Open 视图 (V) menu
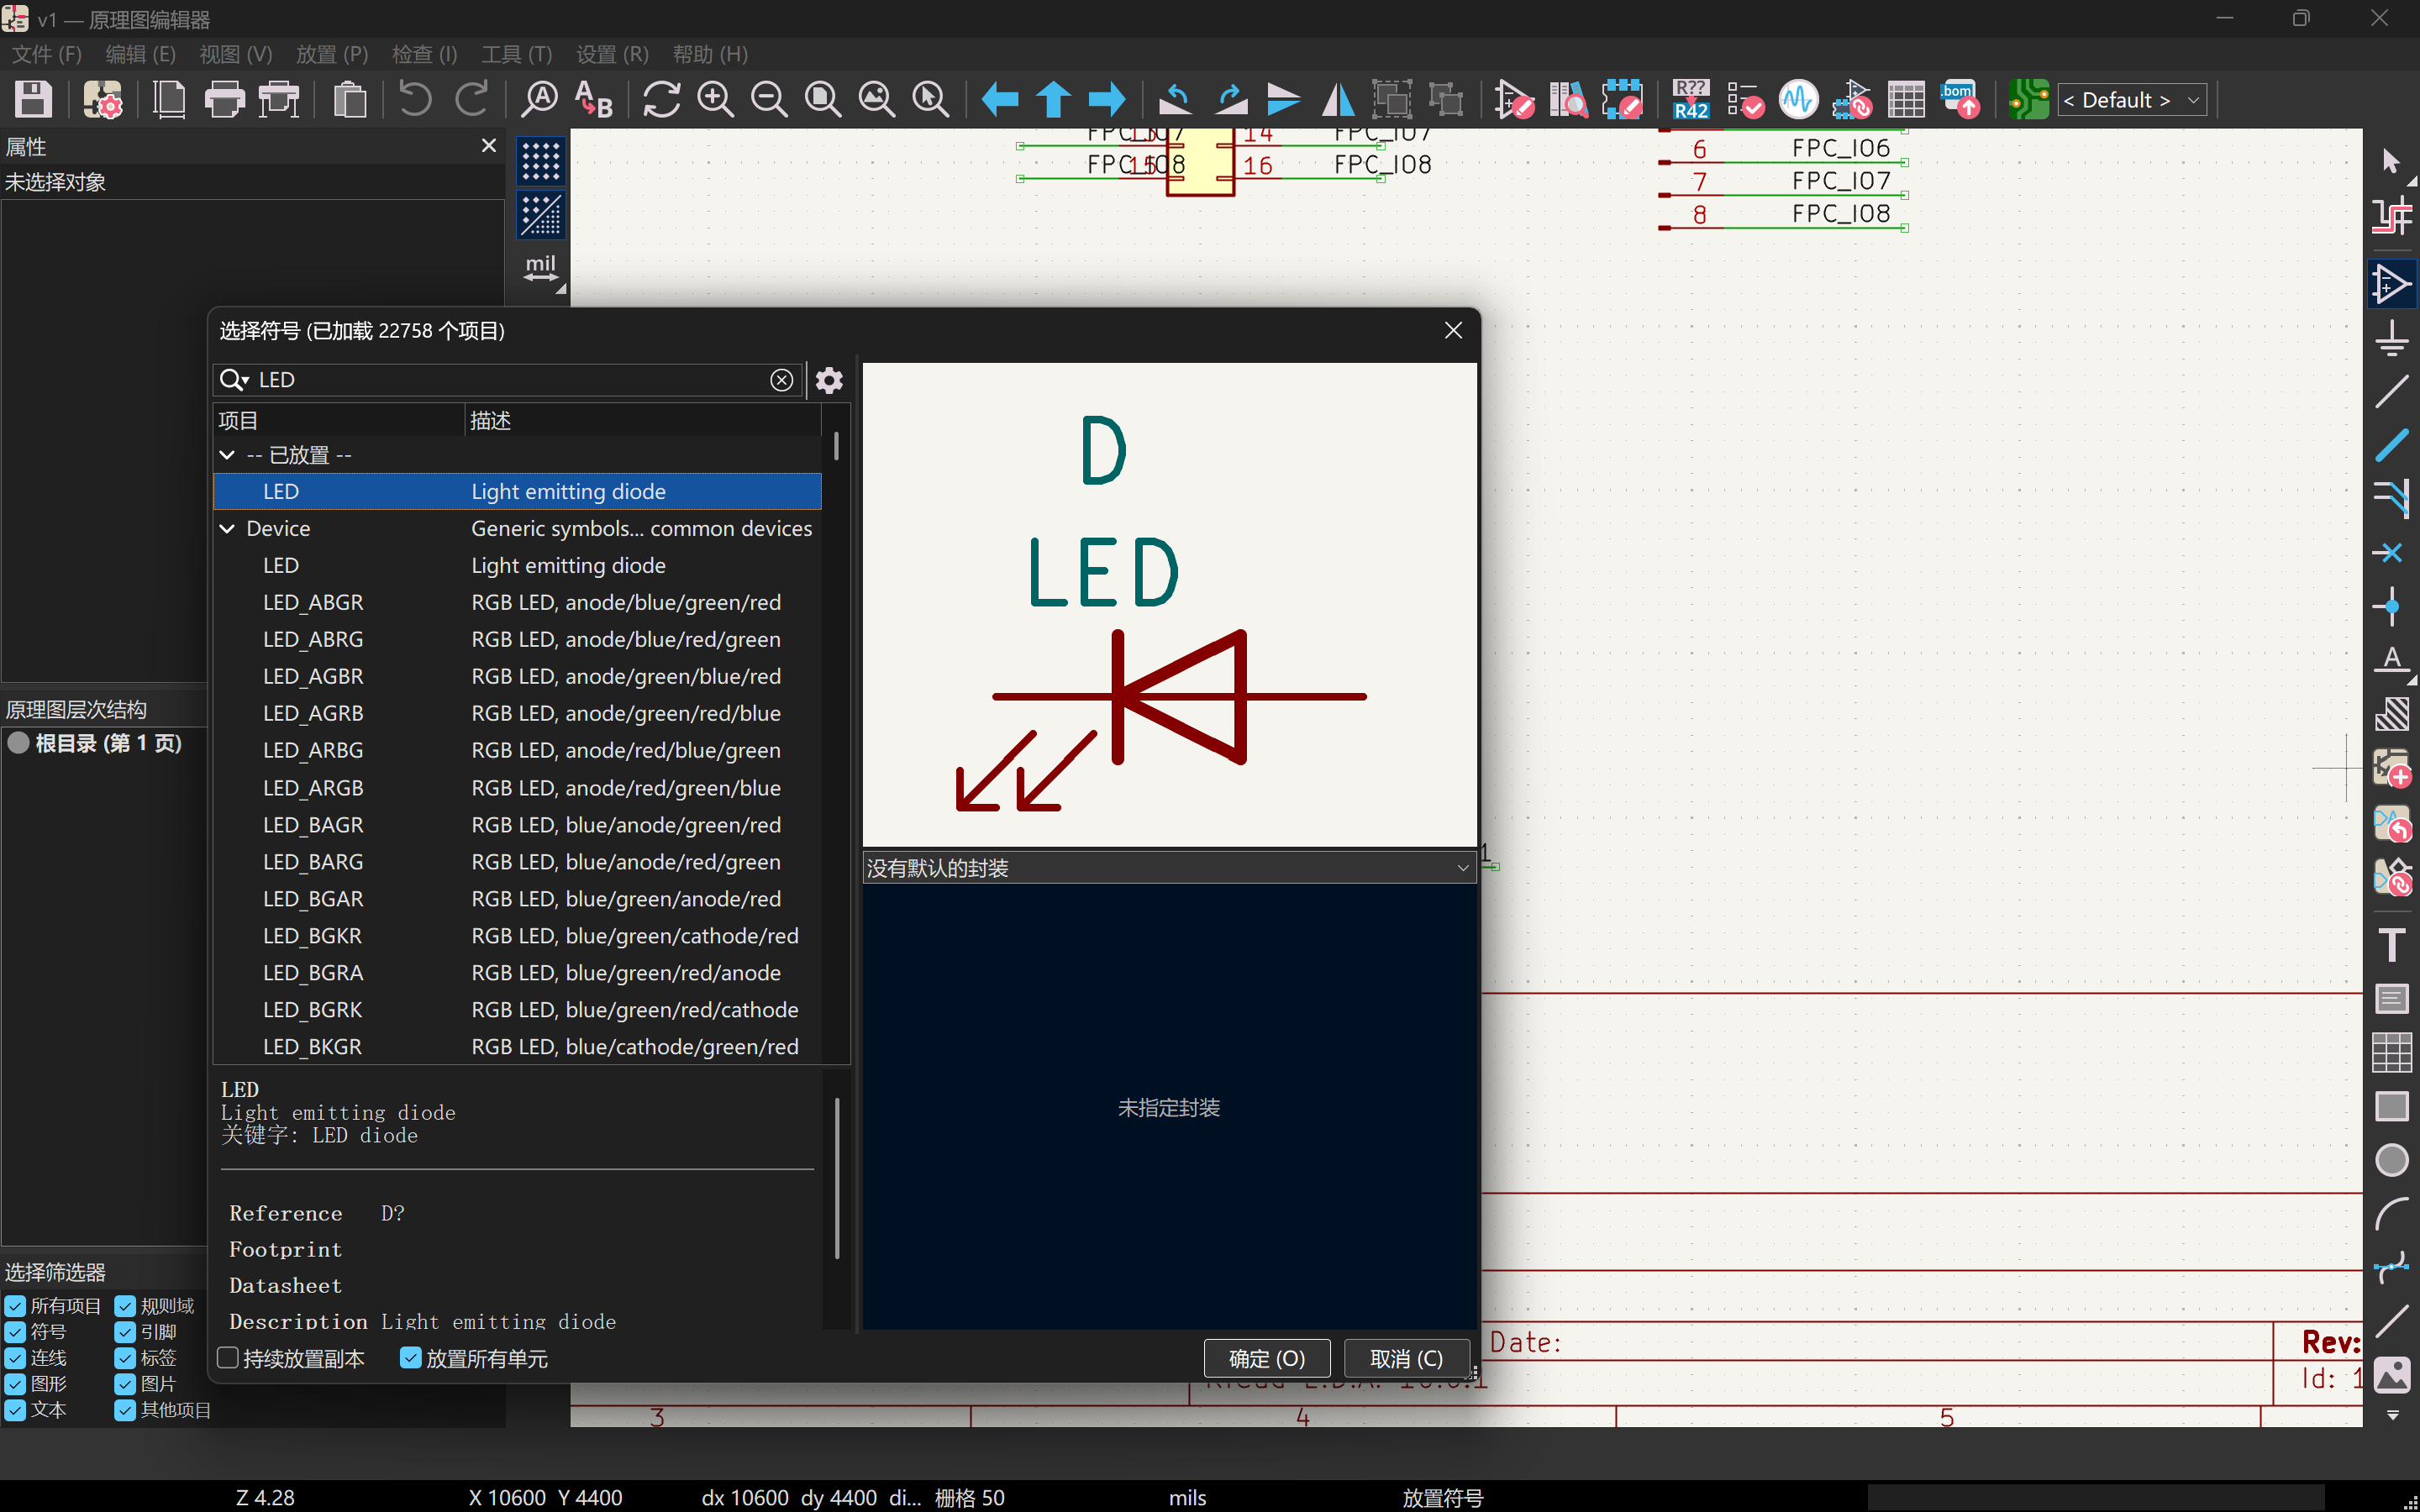The height and width of the screenshot is (1512, 2420). [235, 54]
